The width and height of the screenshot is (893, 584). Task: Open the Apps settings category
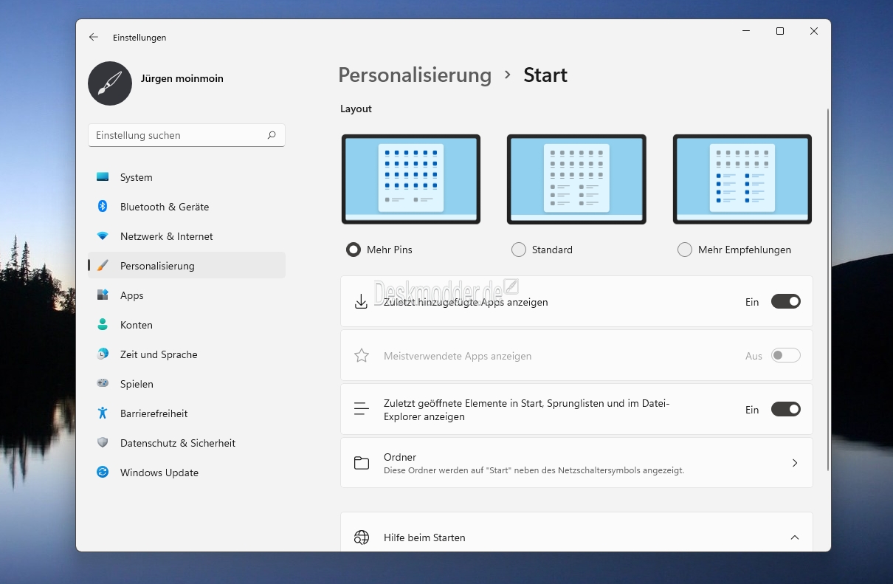187,295
